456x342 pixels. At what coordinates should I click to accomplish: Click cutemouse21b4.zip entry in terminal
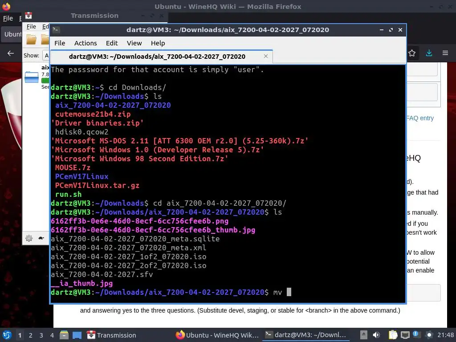tap(93, 114)
